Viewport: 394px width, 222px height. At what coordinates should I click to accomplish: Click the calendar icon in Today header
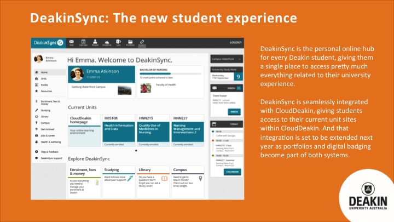click(214, 124)
